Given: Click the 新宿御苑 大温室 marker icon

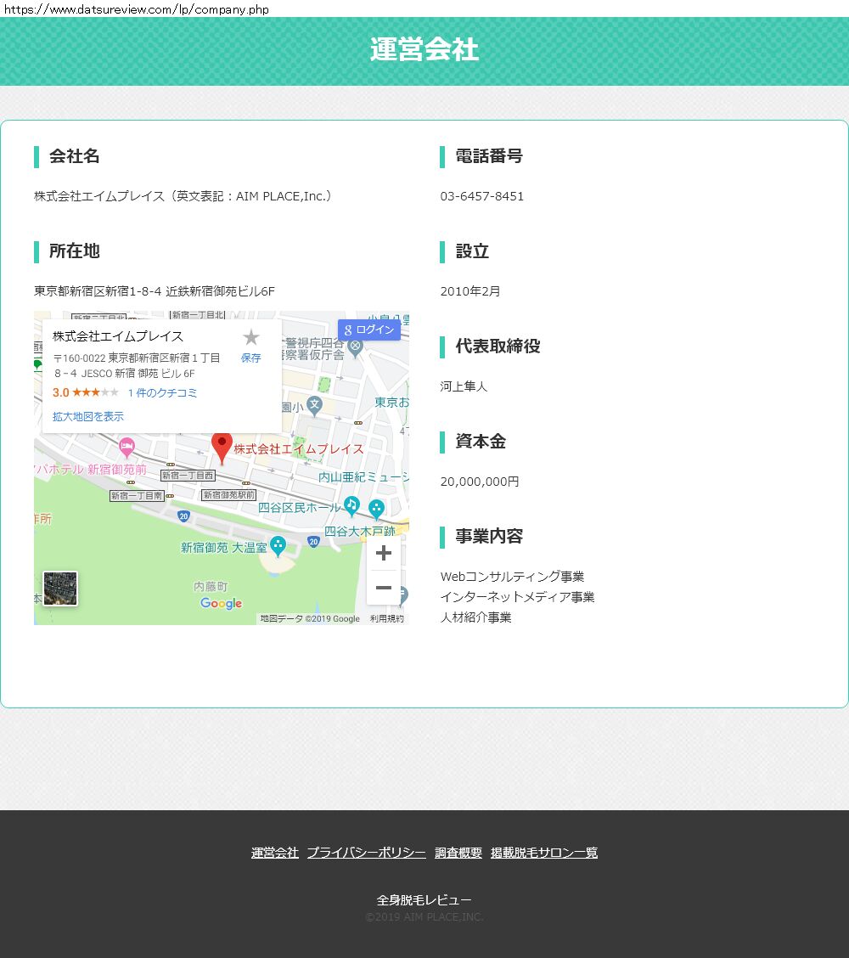Looking at the screenshot, I should coord(278,546).
